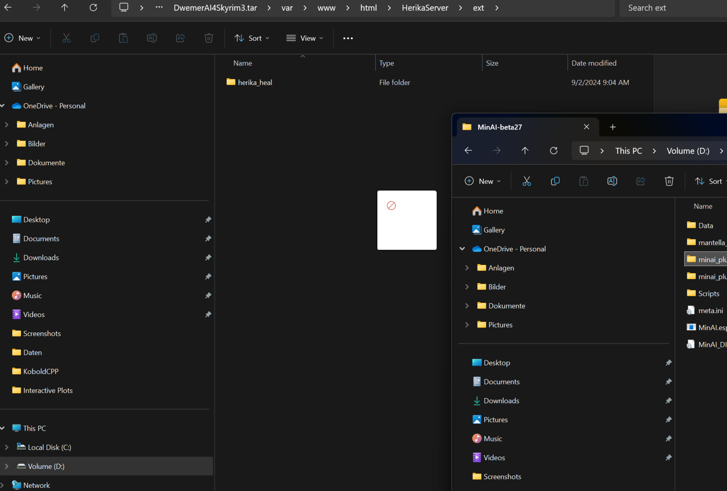Screen dimensions: 727x491
Task: Click Back arrow in MinAI-beta27 window
Action: click(x=468, y=150)
